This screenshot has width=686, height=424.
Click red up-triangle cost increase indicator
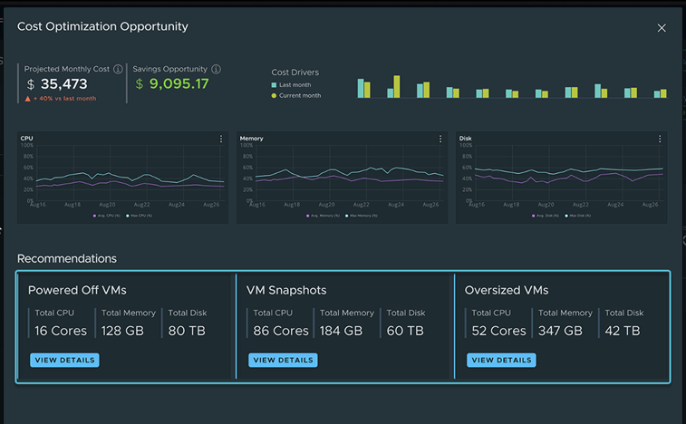pyautogui.click(x=28, y=99)
